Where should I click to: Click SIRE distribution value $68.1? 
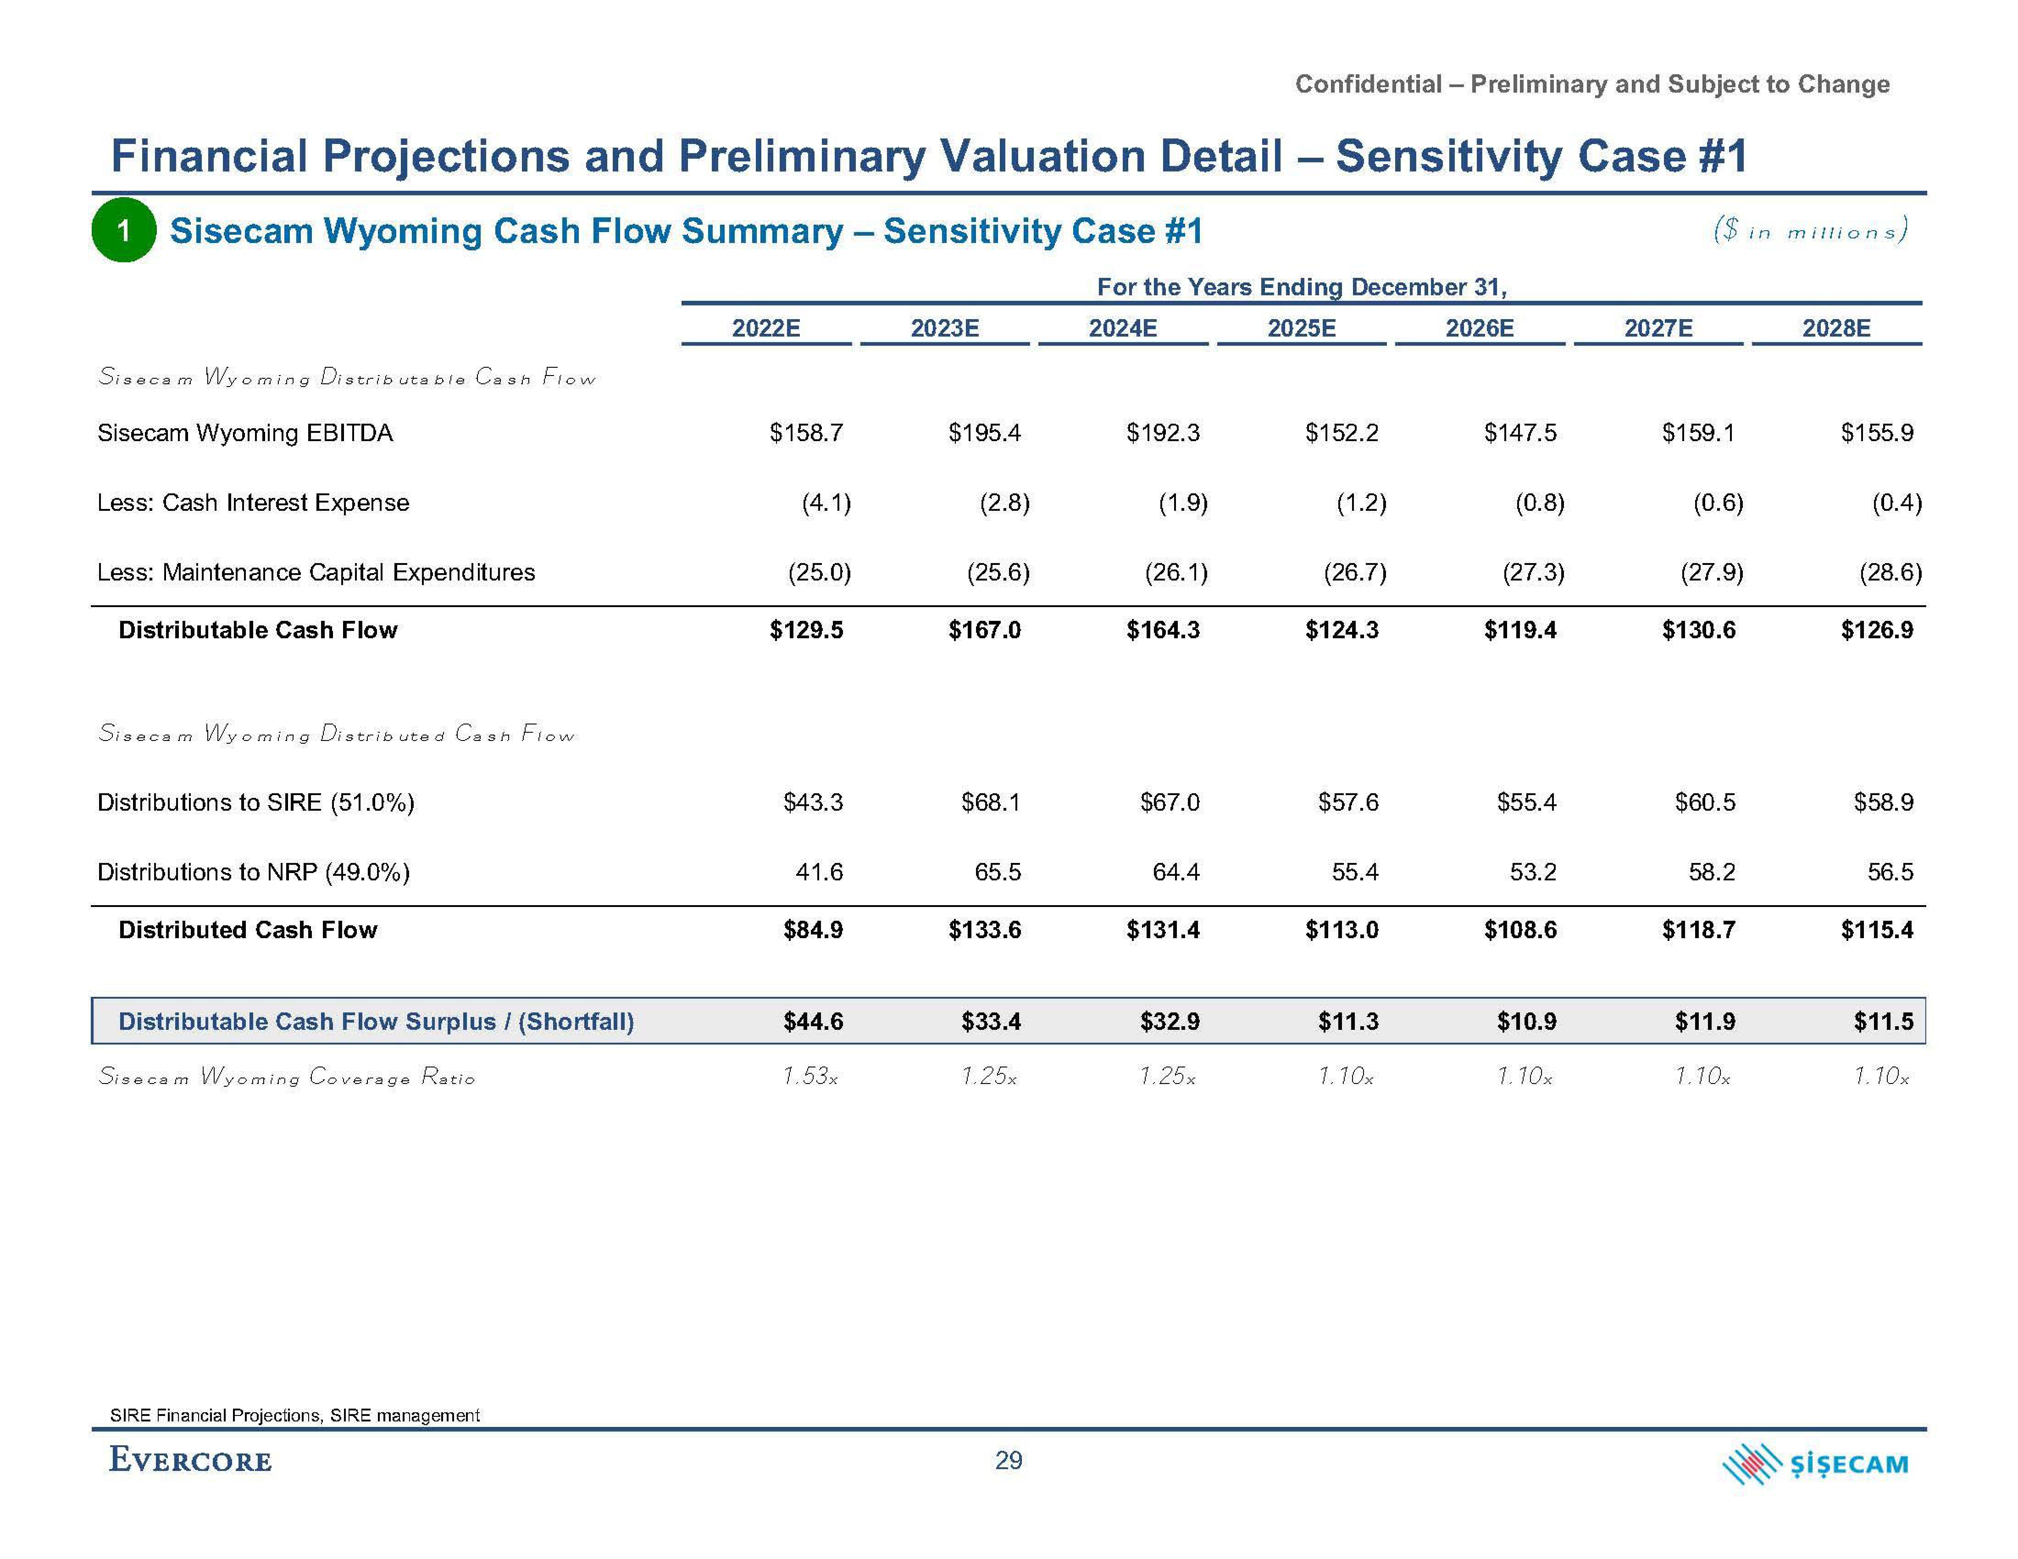[x=992, y=802]
